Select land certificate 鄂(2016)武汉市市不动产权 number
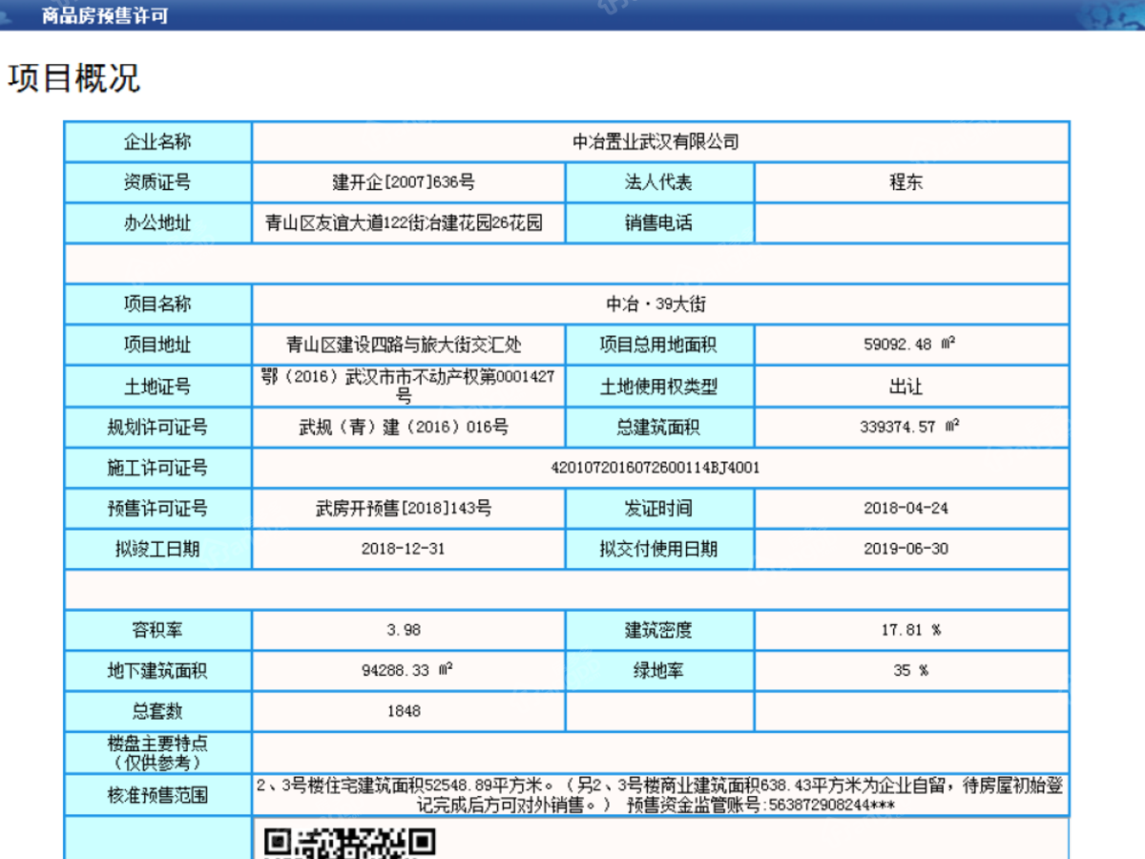The width and height of the screenshot is (1145, 859). coord(407,386)
